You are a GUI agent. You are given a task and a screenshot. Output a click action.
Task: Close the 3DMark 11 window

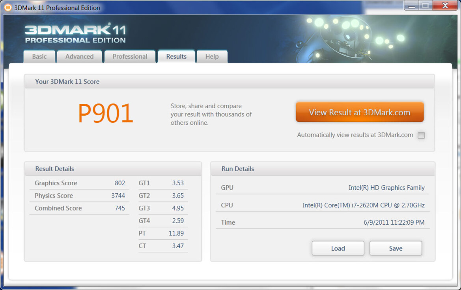click(445, 6)
